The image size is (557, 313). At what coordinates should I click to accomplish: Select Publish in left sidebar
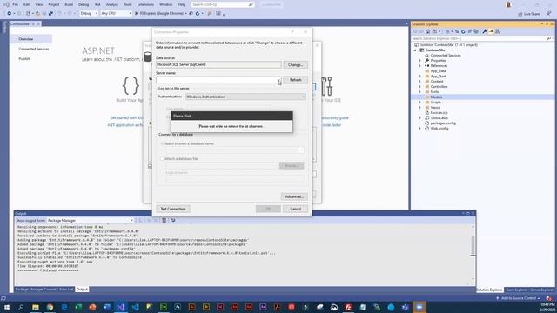(x=24, y=59)
